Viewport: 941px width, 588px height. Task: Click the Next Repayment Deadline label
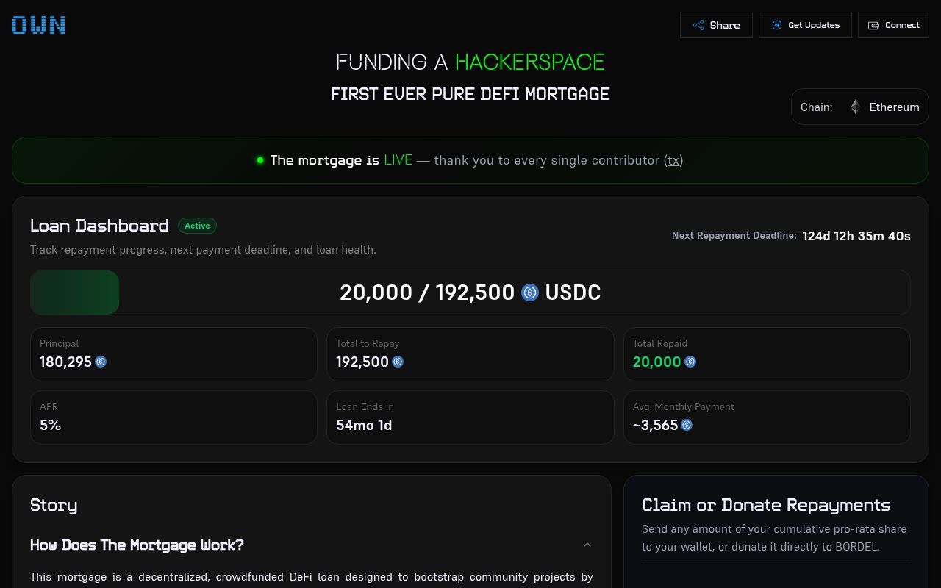coord(734,236)
